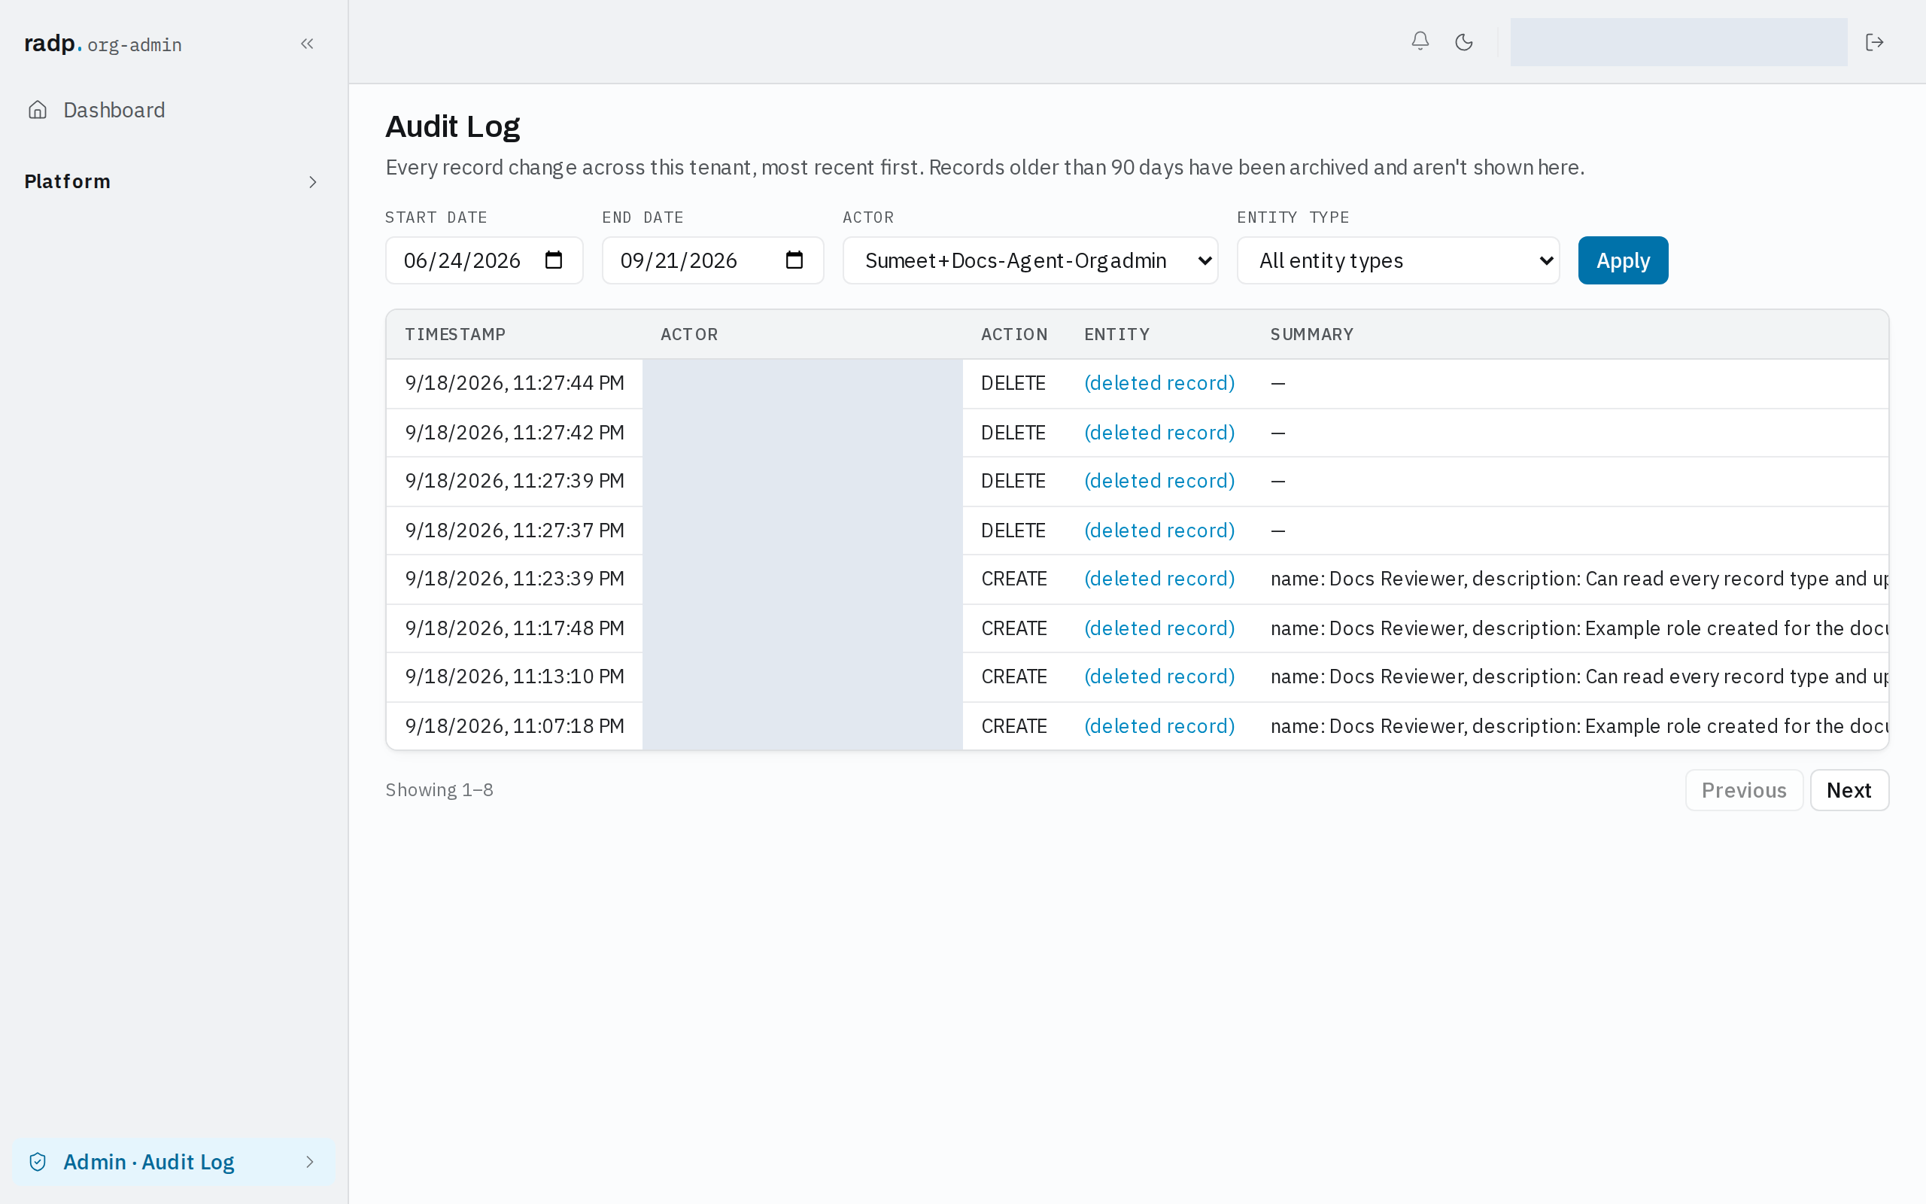1926x1204 pixels.
Task: Open deleted record link at 11:17:48 PM
Action: (1159, 628)
